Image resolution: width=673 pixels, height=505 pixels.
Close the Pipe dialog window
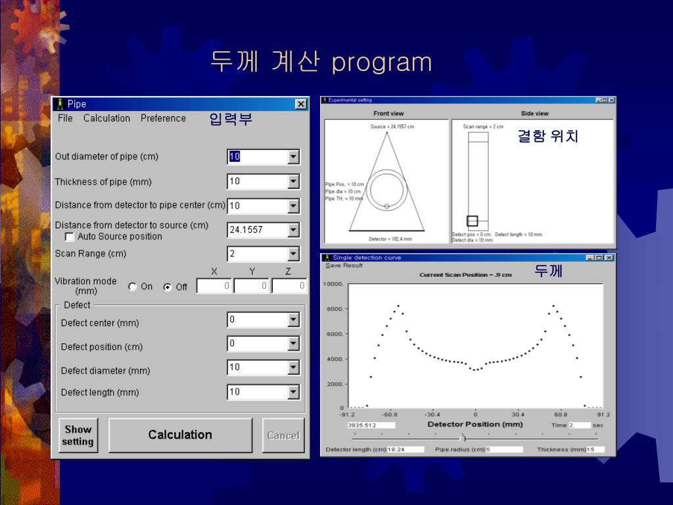[x=301, y=104]
